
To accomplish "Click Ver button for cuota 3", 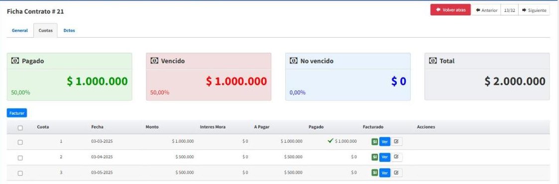I will 385,173.
